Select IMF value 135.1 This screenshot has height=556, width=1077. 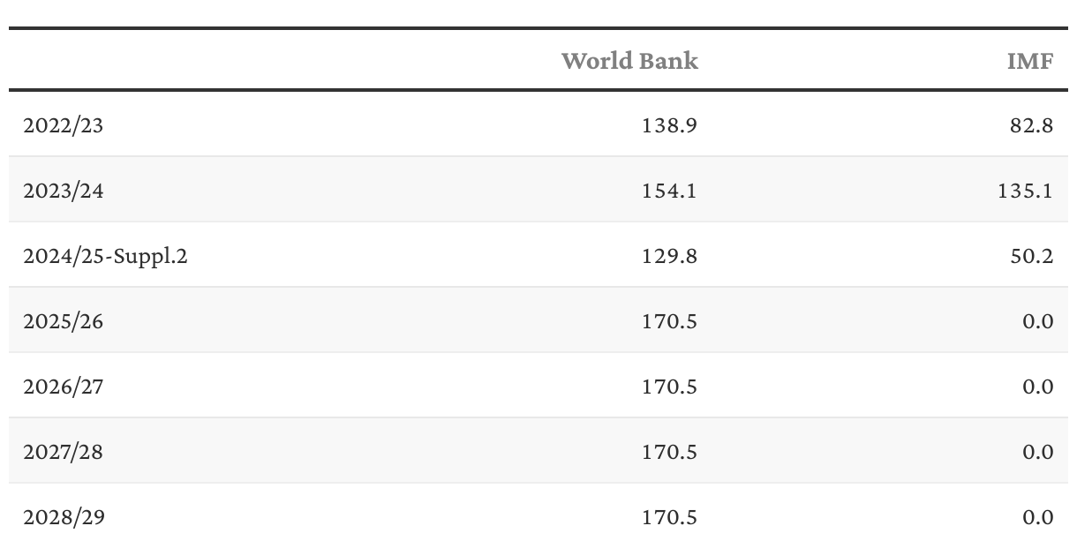[x=1025, y=191]
